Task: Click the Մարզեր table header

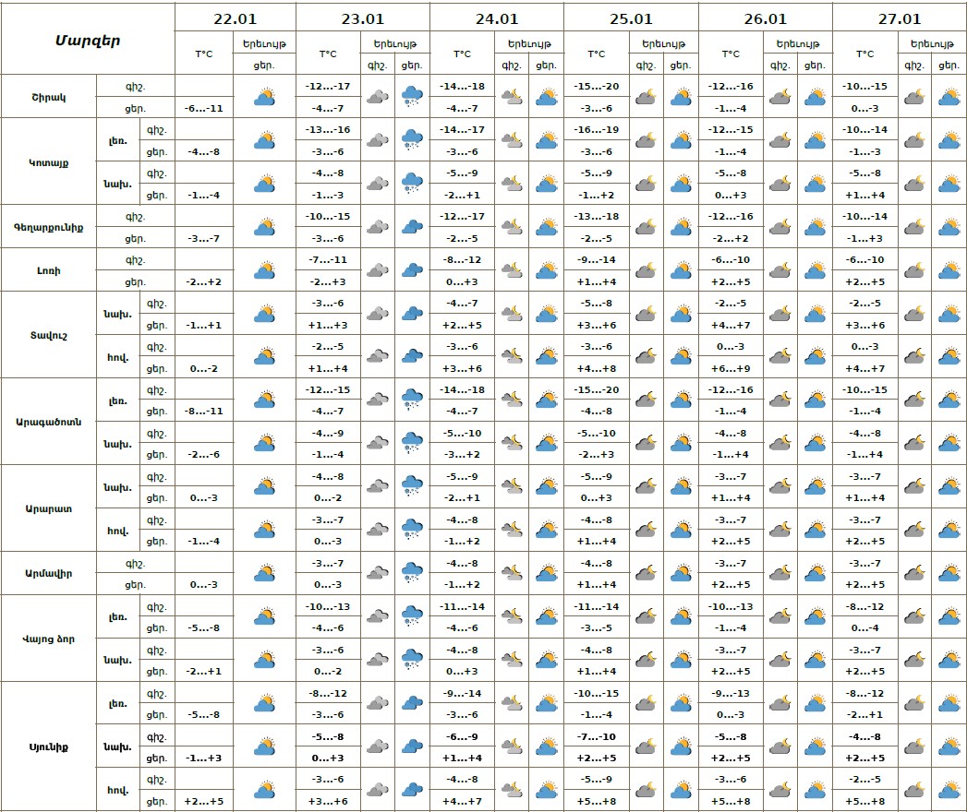Action: [88, 40]
